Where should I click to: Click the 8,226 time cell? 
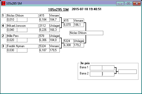click(44, 30)
